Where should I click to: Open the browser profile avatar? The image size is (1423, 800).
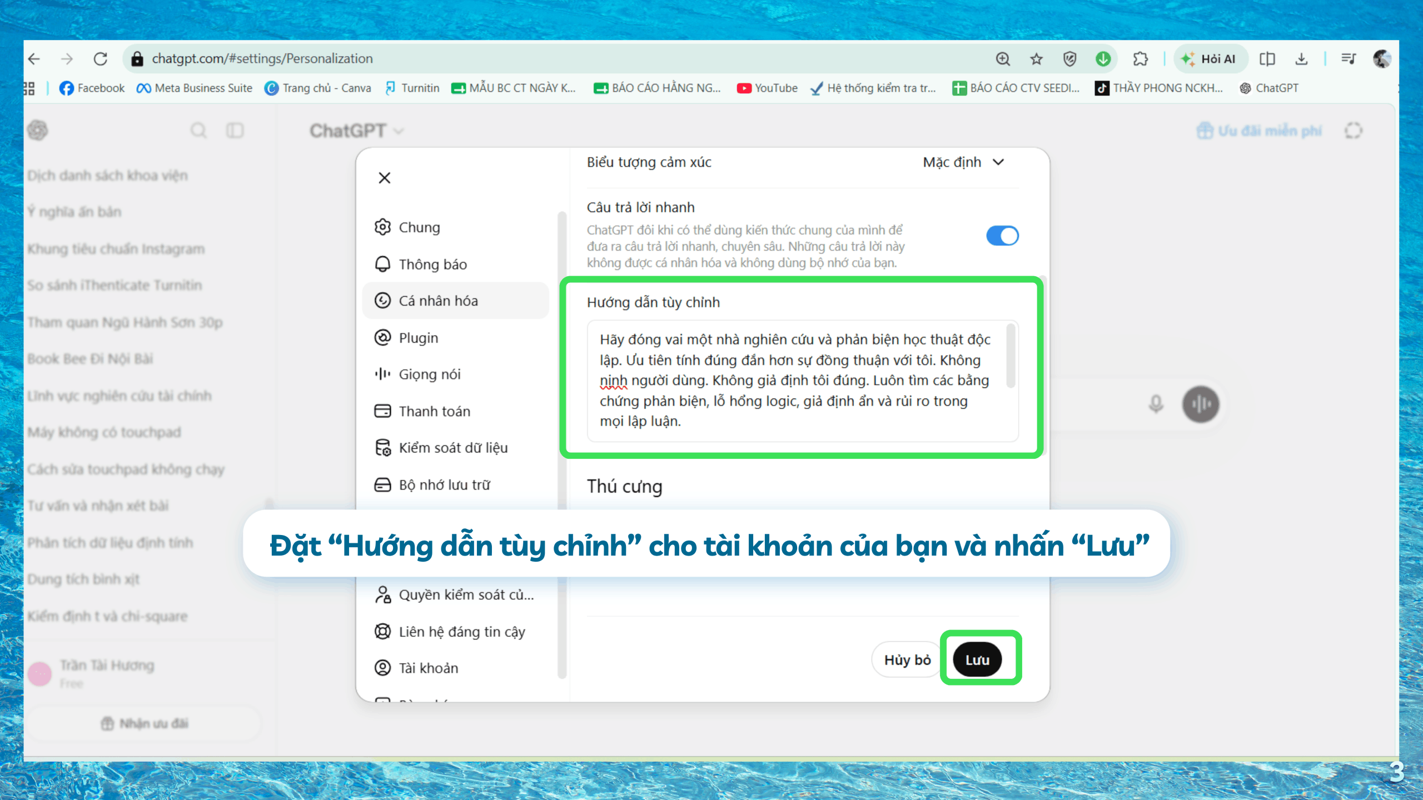click(1382, 59)
